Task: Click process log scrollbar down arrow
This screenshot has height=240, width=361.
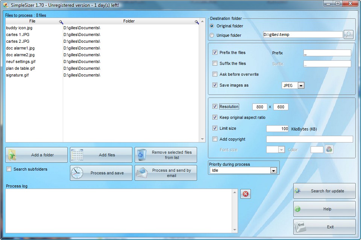Action: pos(235,229)
